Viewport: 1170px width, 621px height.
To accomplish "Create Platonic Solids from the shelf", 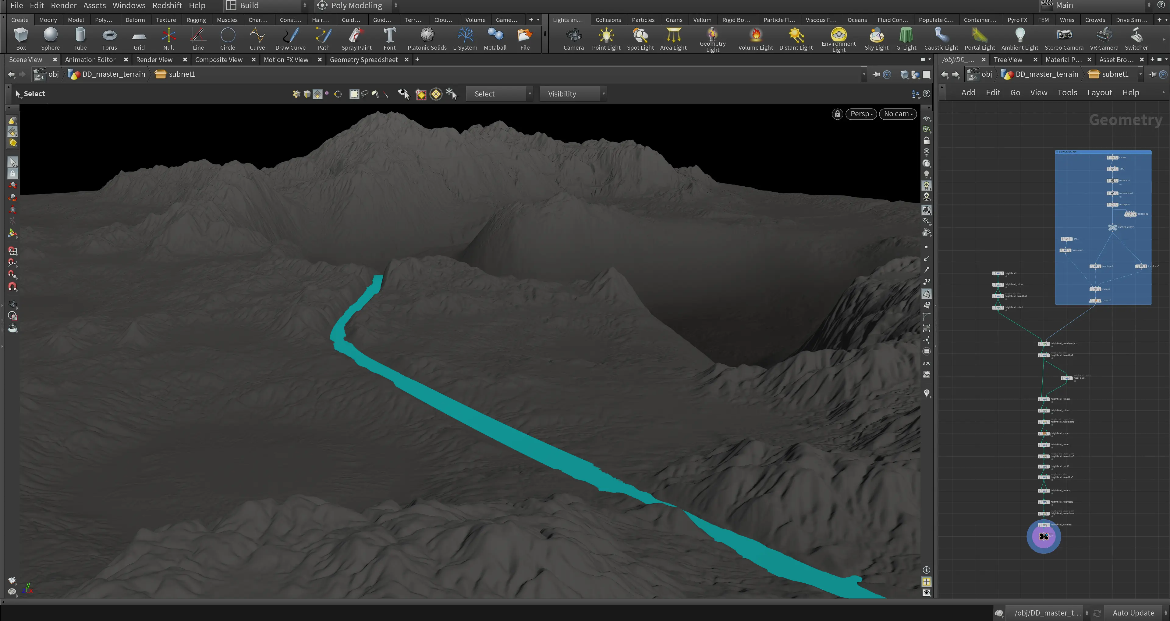I will (427, 39).
